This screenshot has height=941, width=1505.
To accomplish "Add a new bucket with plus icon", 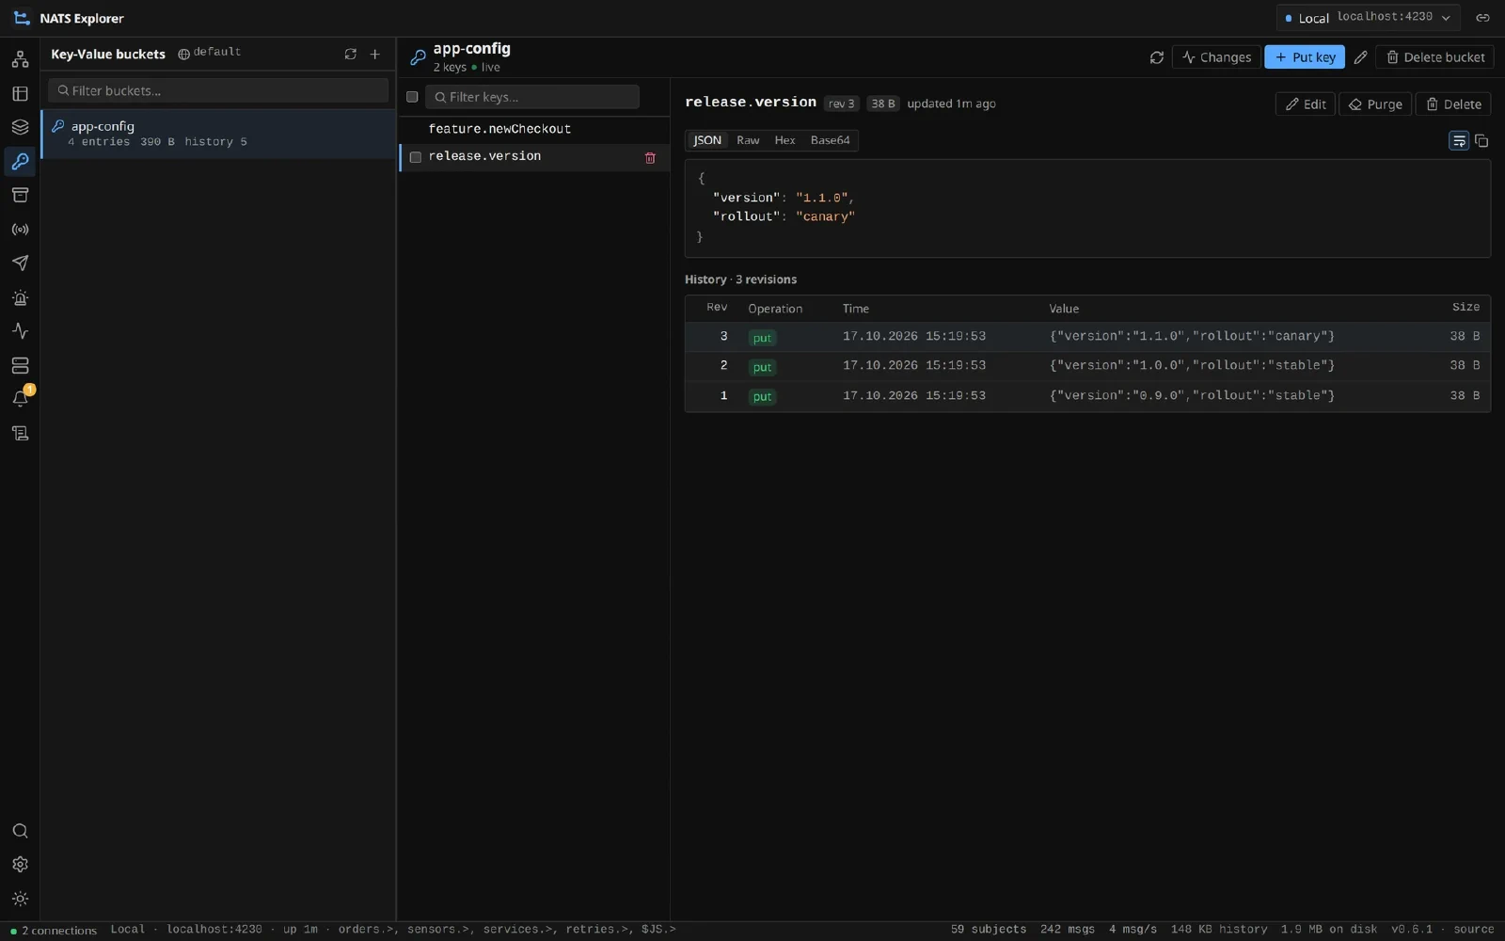I will tap(375, 55).
